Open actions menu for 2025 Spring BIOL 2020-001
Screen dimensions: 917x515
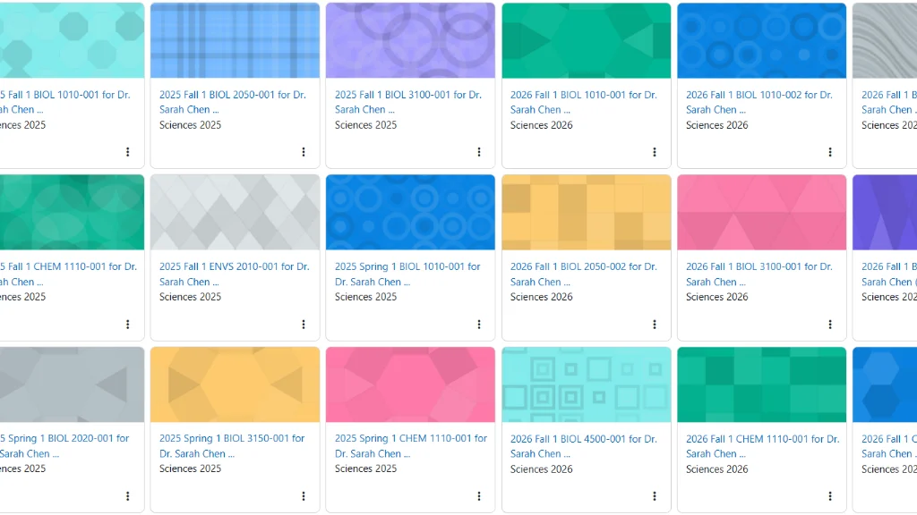(x=127, y=495)
